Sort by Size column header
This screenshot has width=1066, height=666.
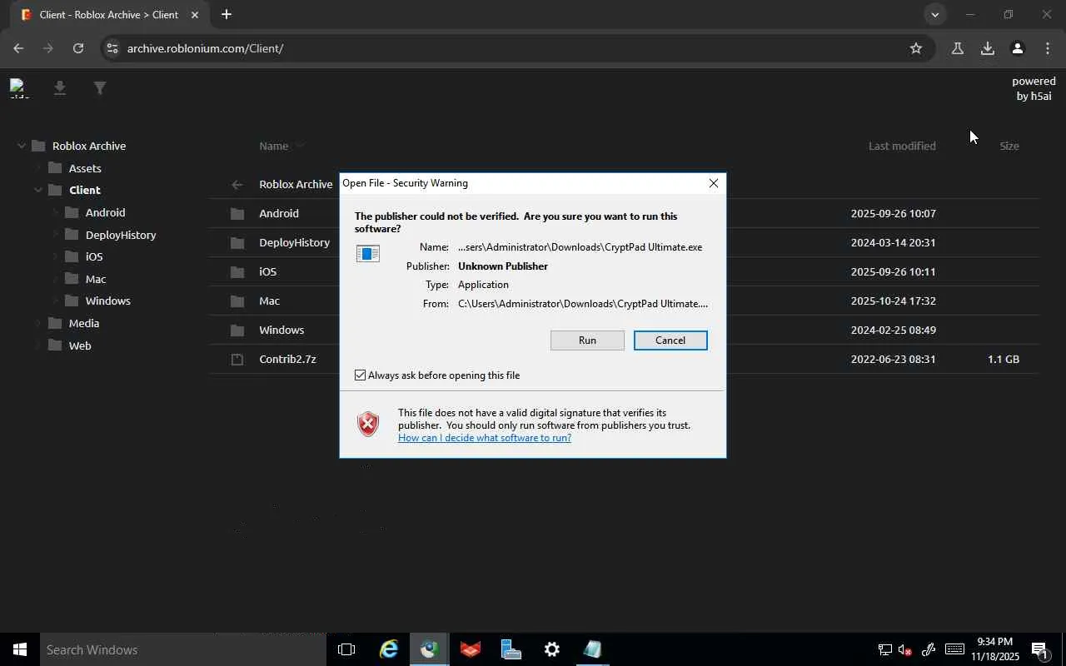(x=1009, y=146)
